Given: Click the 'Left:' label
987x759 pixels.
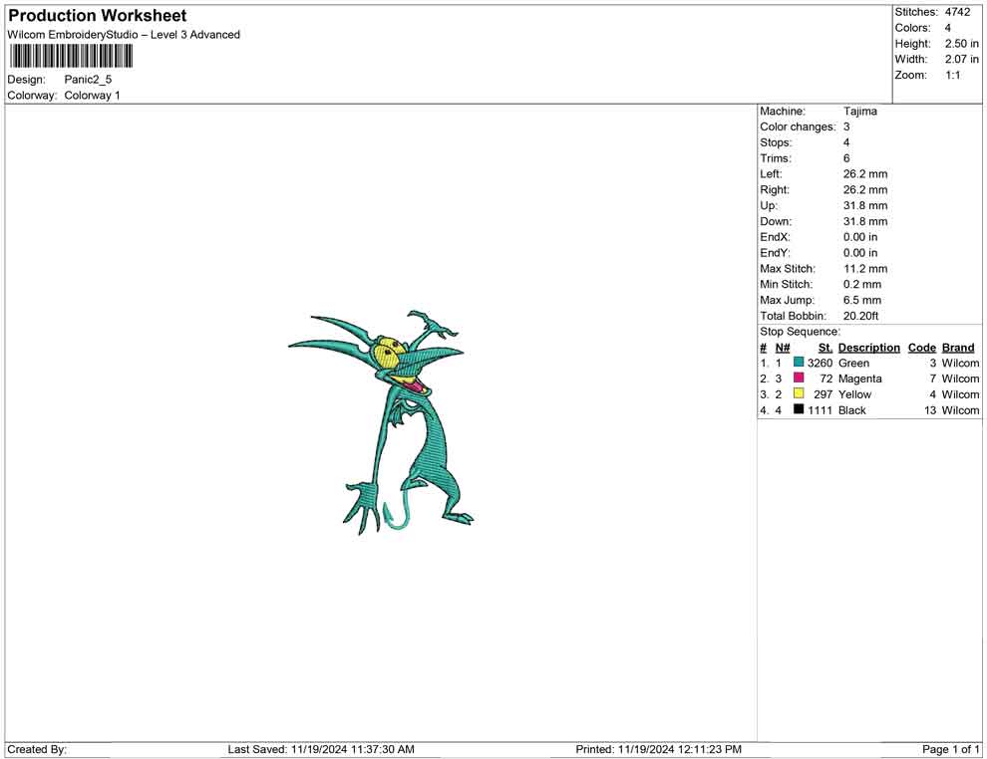Looking at the screenshot, I should (771, 174).
